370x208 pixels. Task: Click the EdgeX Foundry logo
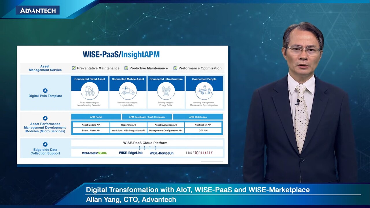(199, 153)
